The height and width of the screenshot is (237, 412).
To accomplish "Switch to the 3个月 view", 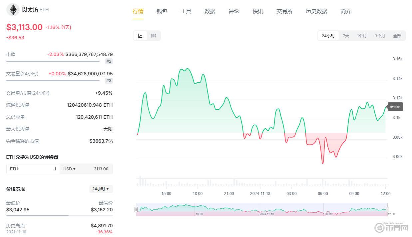I will (380, 36).
